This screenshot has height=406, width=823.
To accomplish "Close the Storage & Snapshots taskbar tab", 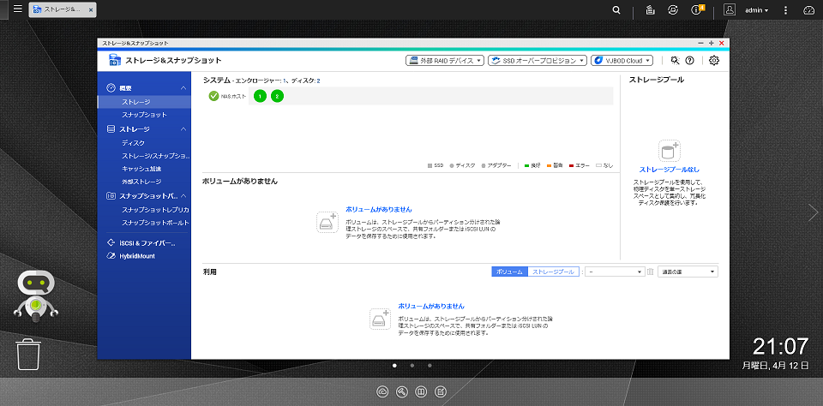I will pos(91,10).
